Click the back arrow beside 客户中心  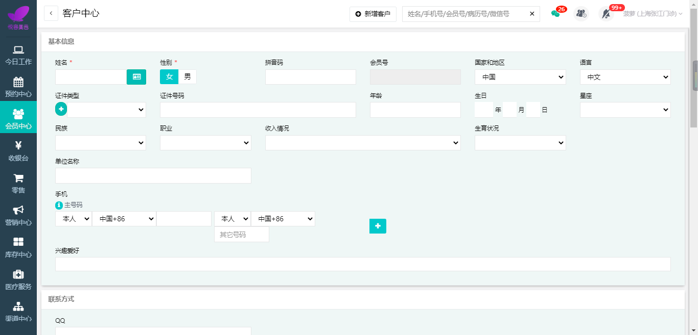coord(51,13)
